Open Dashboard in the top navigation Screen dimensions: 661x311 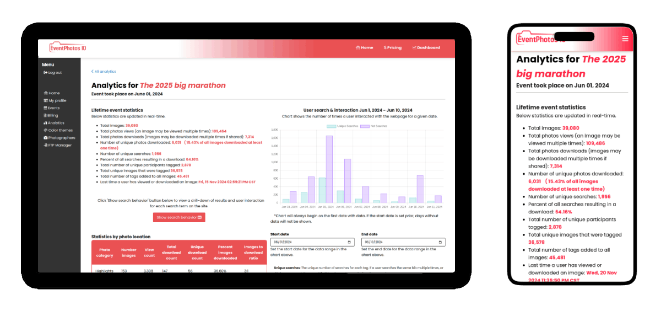click(426, 47)
